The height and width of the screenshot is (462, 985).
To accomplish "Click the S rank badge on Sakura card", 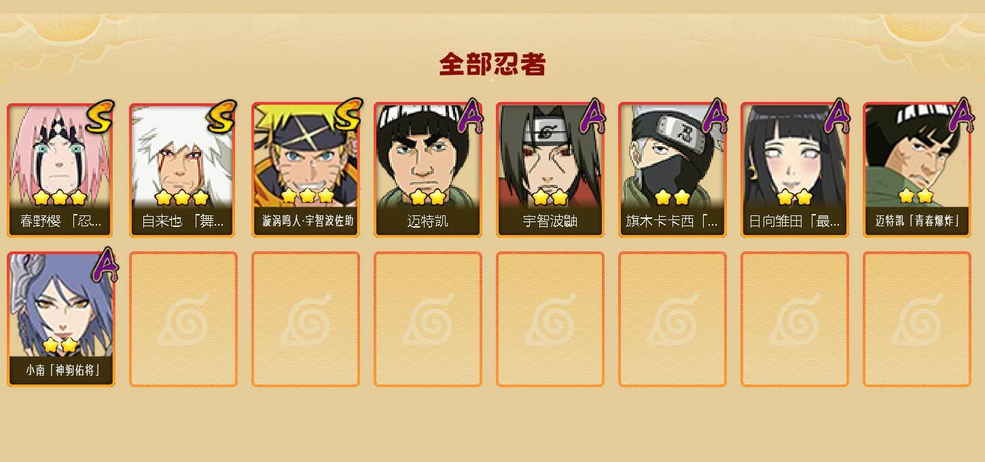I will coord(100,115).
